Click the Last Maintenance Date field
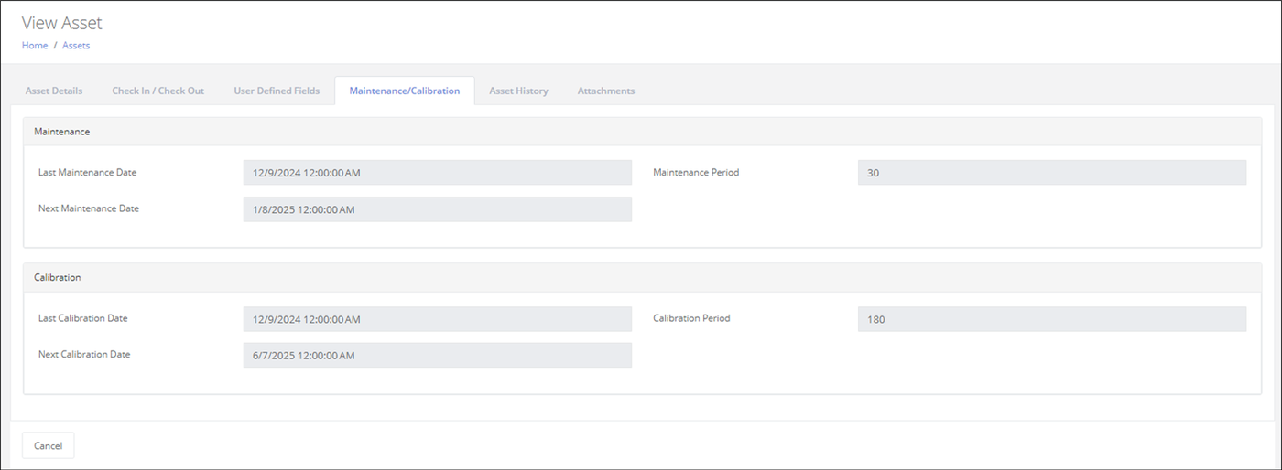This screenshot has width=1282, height=470. [x=438, y=173]
